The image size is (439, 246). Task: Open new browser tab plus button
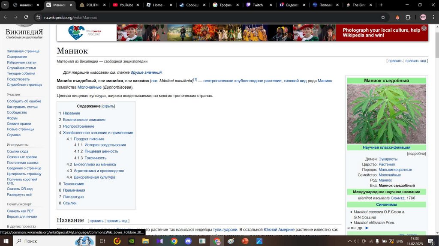click(x=381, y=5)
